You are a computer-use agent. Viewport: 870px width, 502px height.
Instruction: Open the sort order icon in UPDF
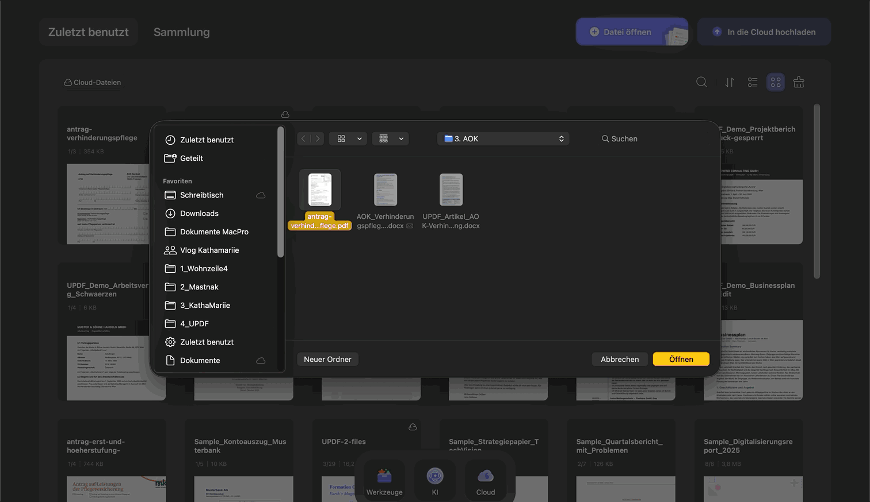click(x=730, y=82)
